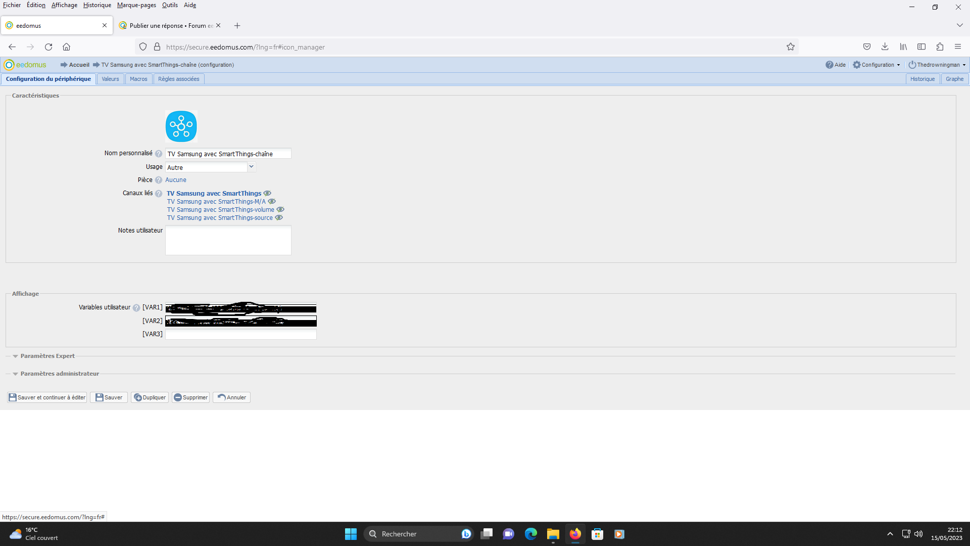Open the Configuration dropdown menu
The image size is (970, 546).
tap(877, 65)
